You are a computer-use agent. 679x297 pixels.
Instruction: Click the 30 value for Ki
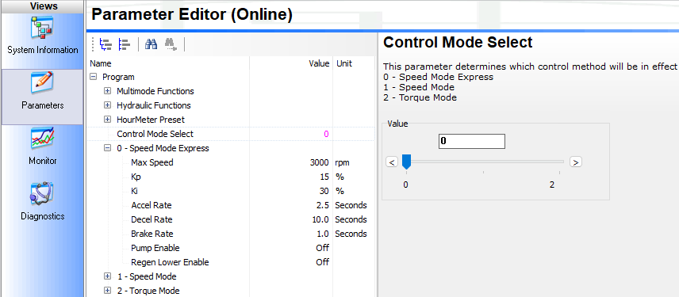tap(324, 191)
